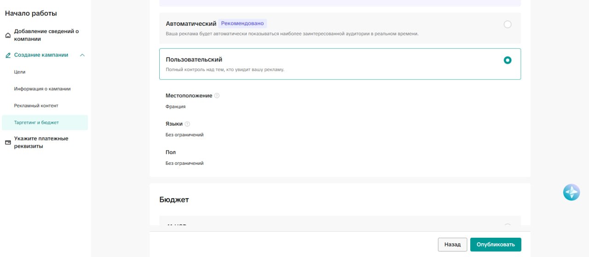Click the Местоположение label
This screenshot has height=257, width=589.
coord(189,95)
